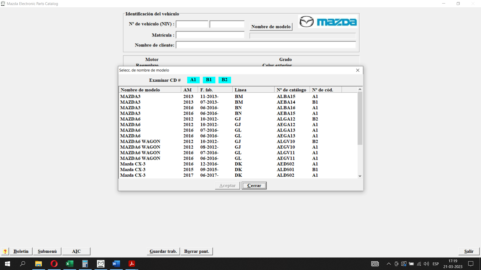Click Guardar trab. button
The image size is (481, 270).
pos(163,251)
